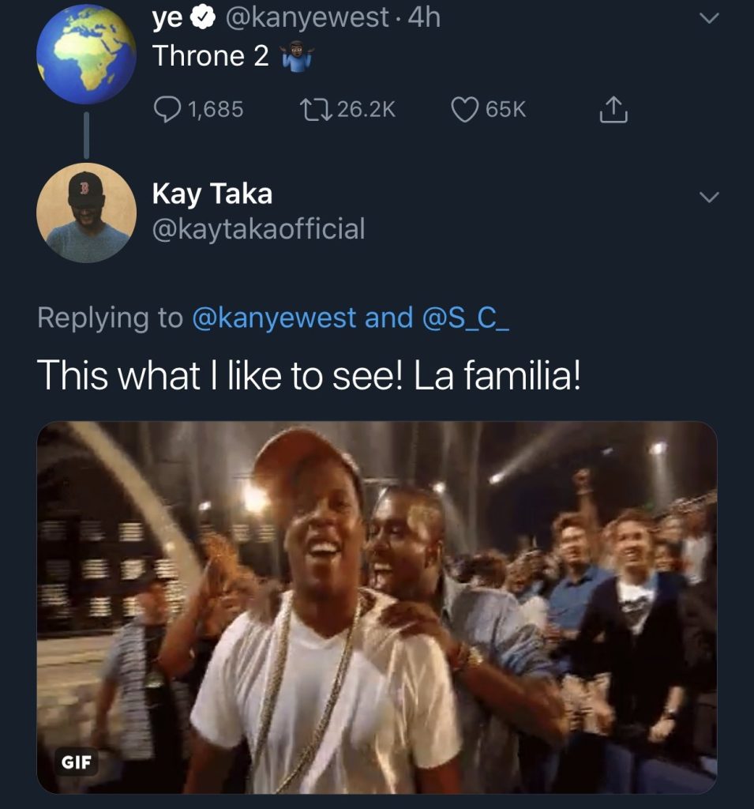754x809 pixels.
Task: Like the tweet with heart icon
Action: tap(465, 109)
